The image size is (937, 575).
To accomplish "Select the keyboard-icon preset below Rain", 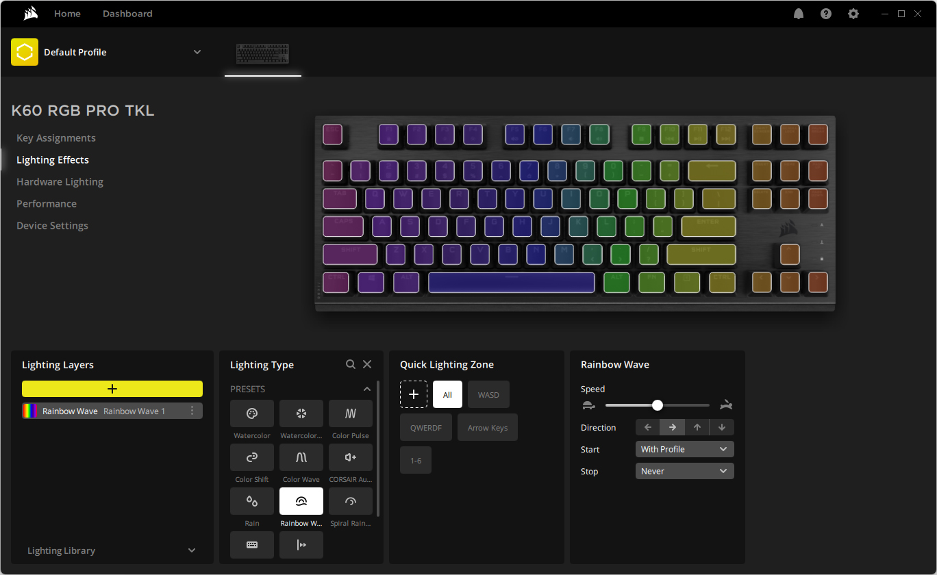I will coord(252,545).
